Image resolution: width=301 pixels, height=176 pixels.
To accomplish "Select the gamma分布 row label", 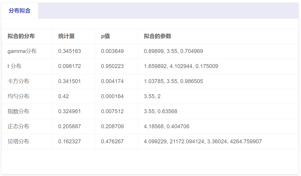I will tap(22, 51).
